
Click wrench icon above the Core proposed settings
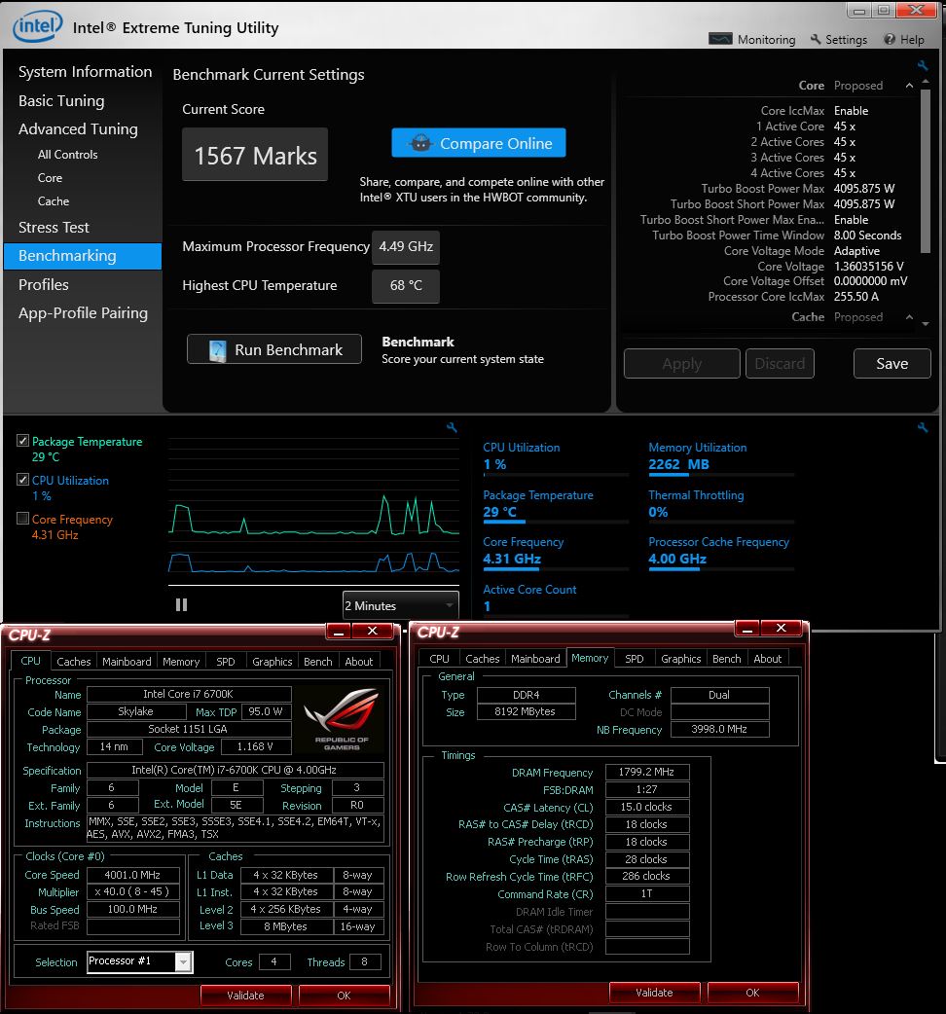pyautogui.click(x=923, y=65)
